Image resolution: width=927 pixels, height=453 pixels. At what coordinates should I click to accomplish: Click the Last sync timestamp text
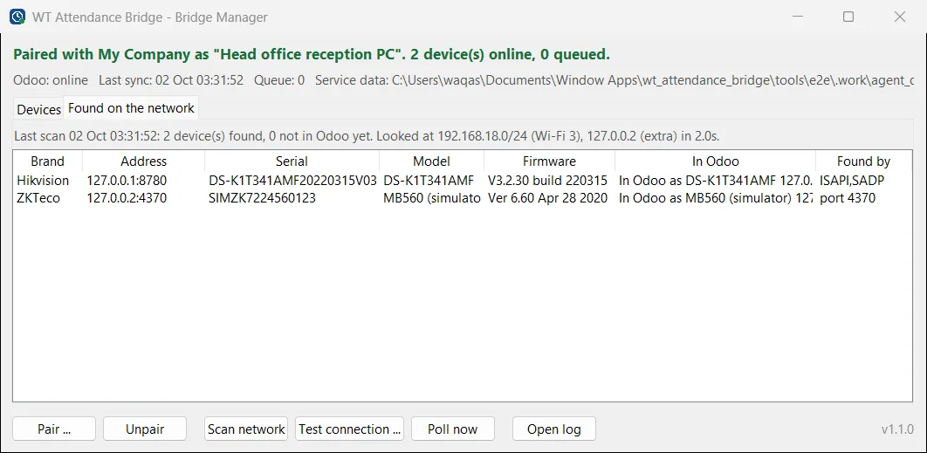[x=171, y=80]
